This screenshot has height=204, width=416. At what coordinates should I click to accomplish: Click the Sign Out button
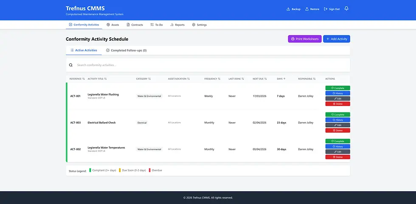click(x=332, y=9)
